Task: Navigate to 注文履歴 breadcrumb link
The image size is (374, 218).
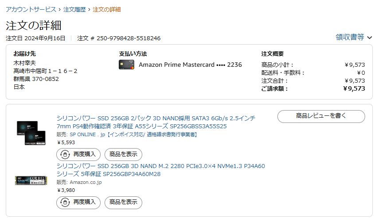Action: [x=74, y=9]
